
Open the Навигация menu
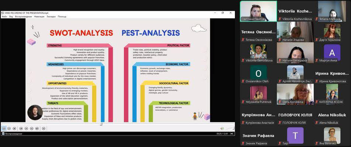click(x=39, y=17)
